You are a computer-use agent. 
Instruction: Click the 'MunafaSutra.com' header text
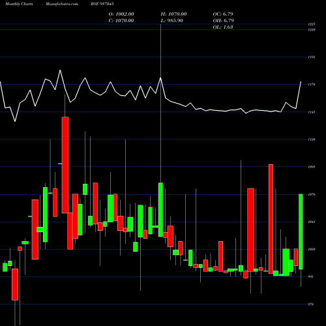tap(62, 4)
